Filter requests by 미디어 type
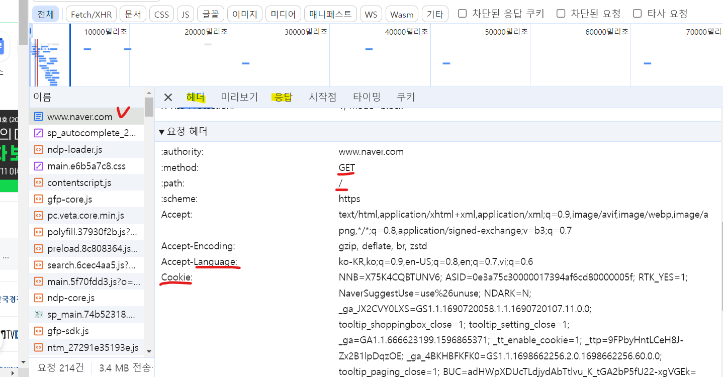The image size is (723, 377). 283,14
